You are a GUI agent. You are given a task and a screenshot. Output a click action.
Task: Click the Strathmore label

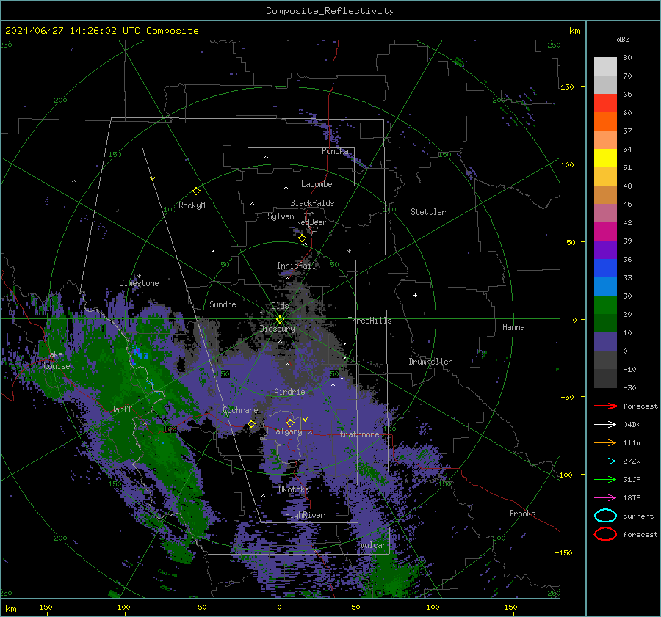pyautogui.click(x=357, y=434)
